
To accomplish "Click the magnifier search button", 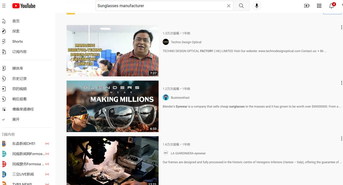I will 241,6.
